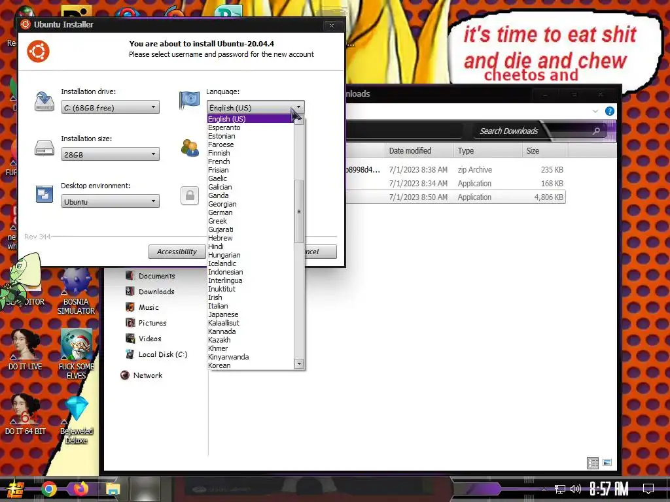Select the 4,806 KB Application row

click(455, 197)
